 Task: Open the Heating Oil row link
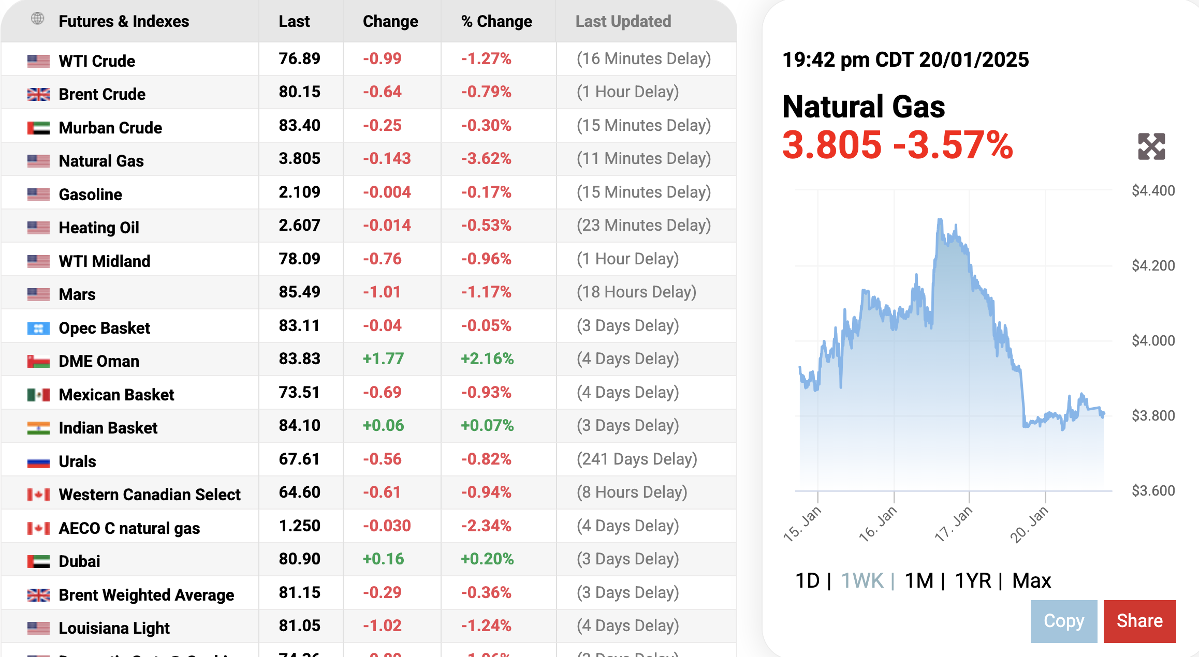[x=99, y=228]
